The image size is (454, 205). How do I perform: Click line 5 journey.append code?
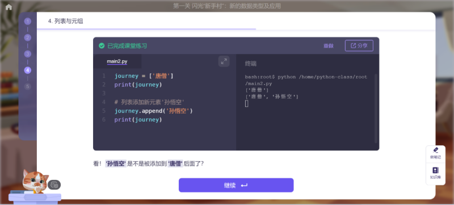153,111
